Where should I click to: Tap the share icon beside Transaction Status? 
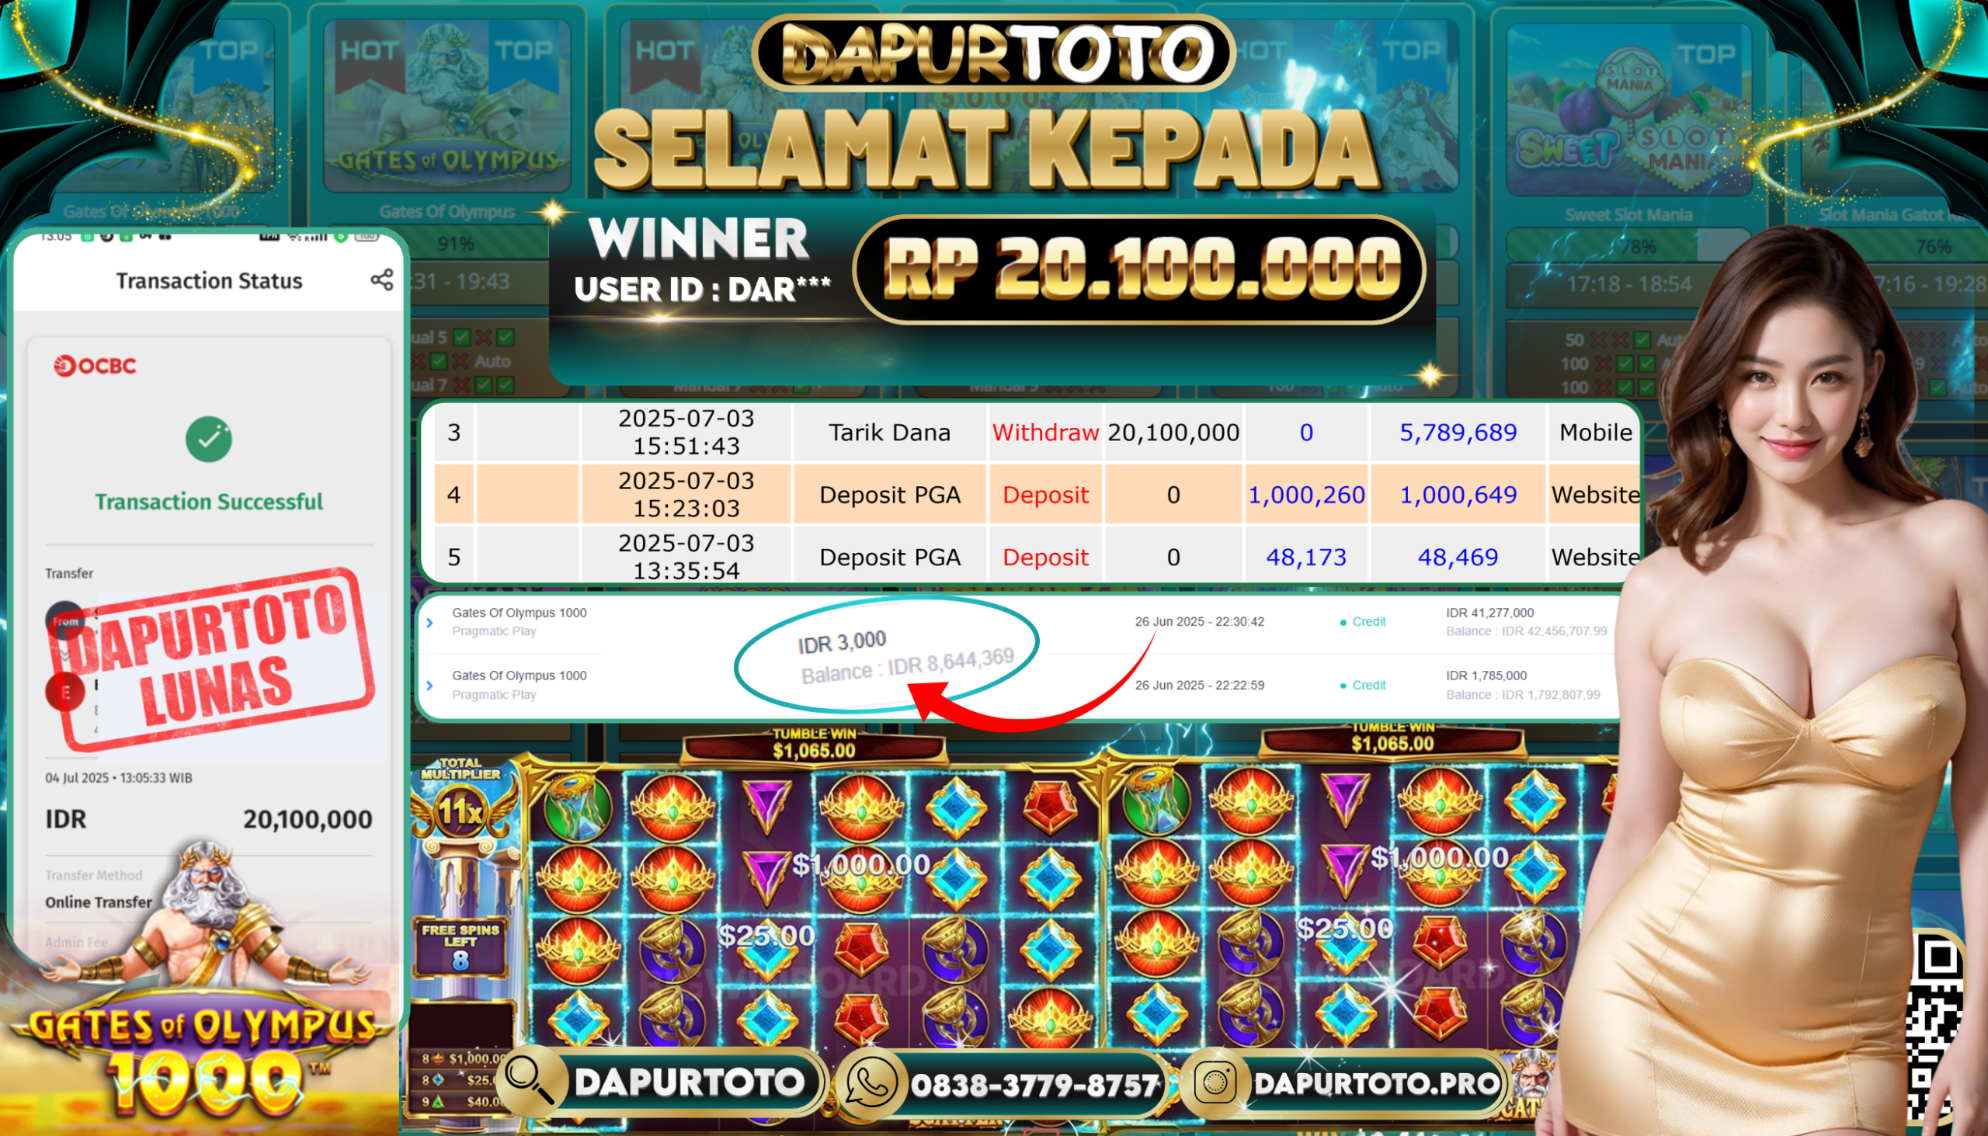tap(381, 280)
